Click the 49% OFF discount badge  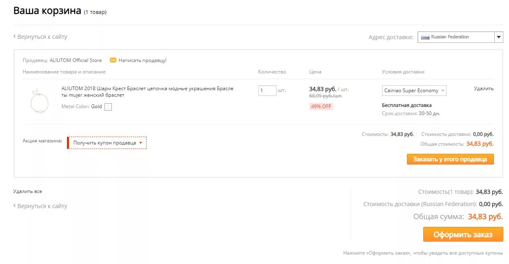click(321, 106)
